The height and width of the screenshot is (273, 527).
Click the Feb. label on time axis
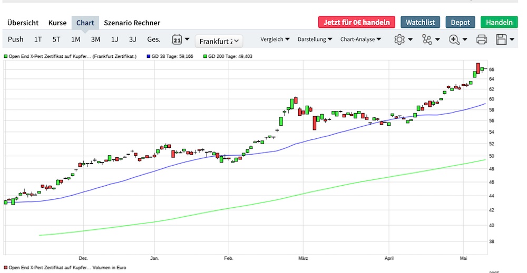click(229, 258)
